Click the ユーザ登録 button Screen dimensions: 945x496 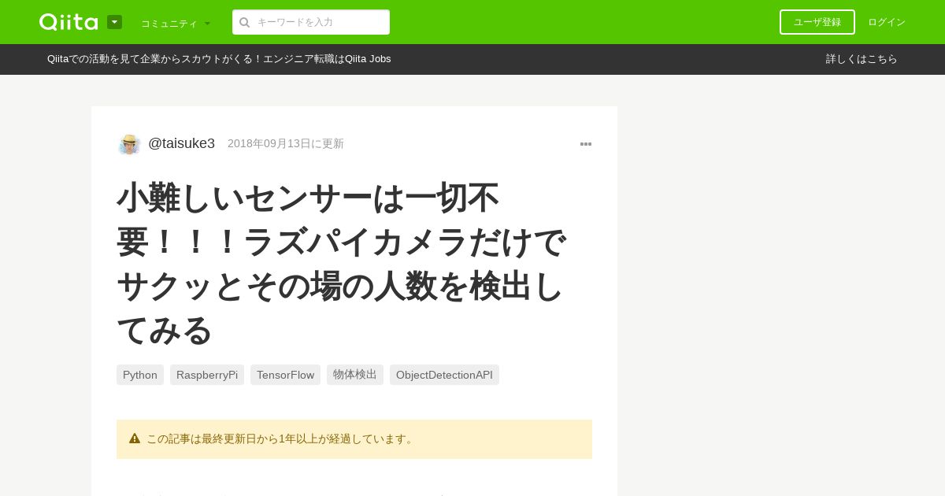coord(817,22)
